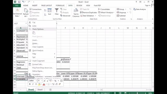This screenshot has width=167, height=94.
Task: Launch Data Analysis tool
Action: coord(140,9)
